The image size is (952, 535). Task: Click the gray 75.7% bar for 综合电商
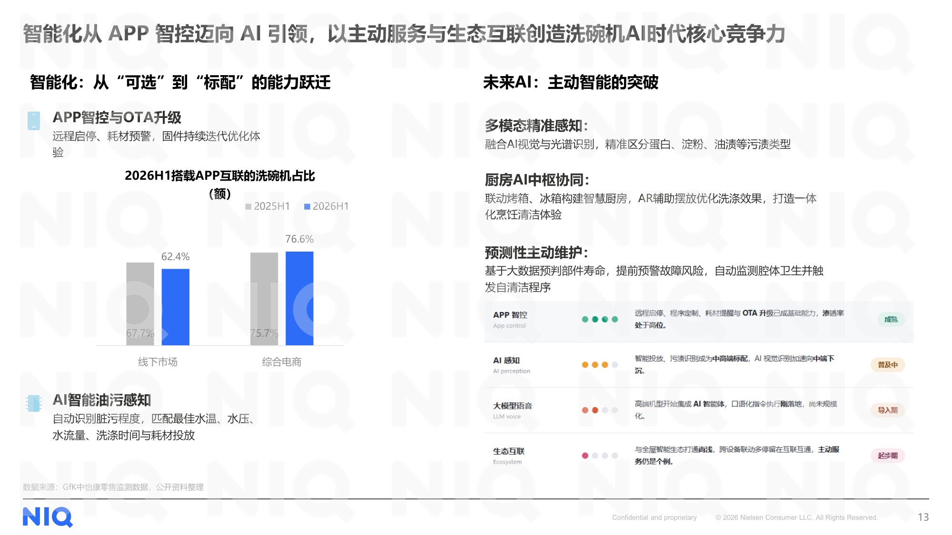tap(264, 299)
